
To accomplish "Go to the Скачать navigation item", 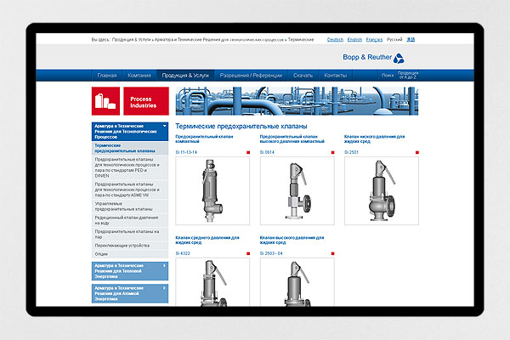I will [x=303, y=76].
